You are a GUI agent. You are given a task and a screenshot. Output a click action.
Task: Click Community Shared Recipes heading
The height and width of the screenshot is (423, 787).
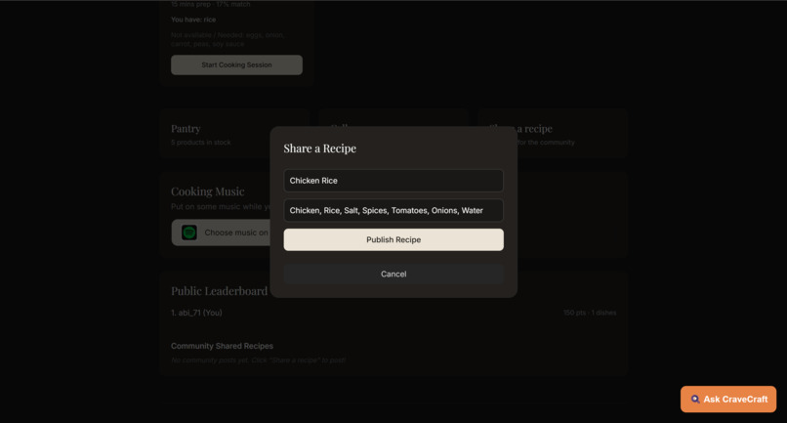point(222,346)
